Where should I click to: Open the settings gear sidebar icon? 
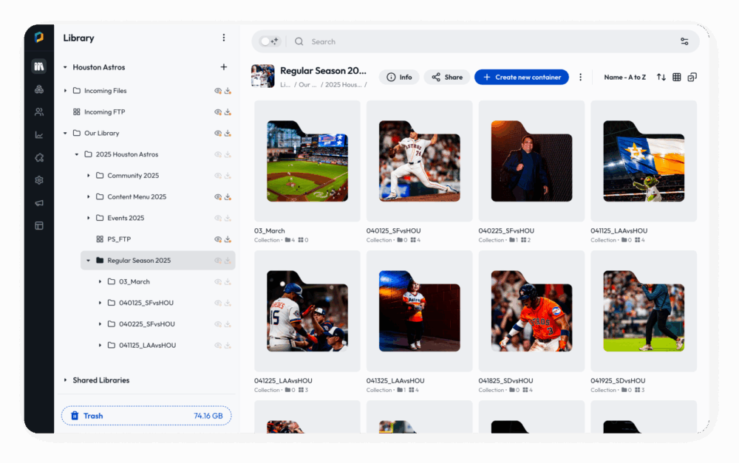39,180
